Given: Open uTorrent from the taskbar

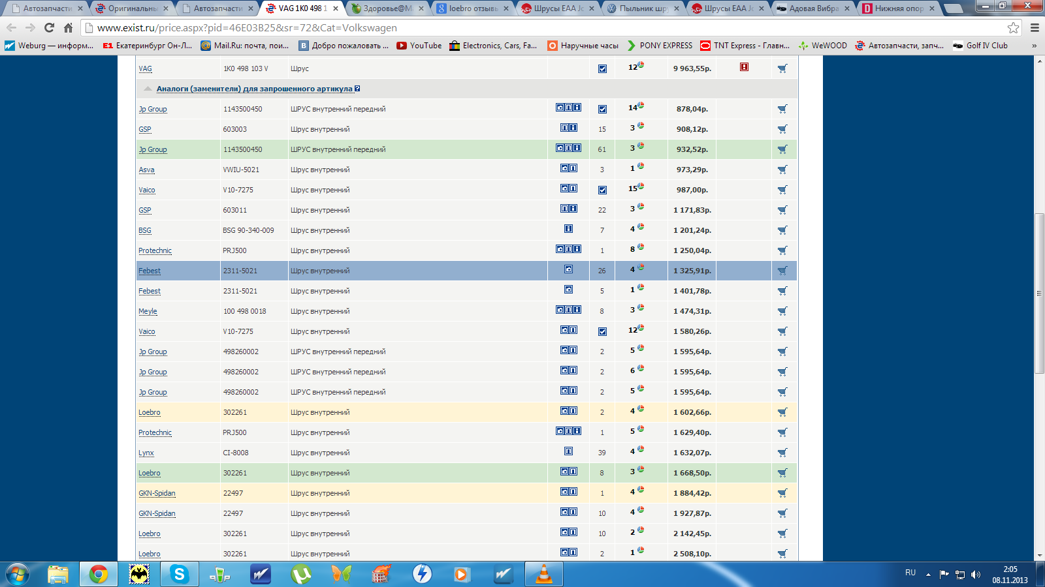Looking at the screenshot, I should tap(300, 574).
